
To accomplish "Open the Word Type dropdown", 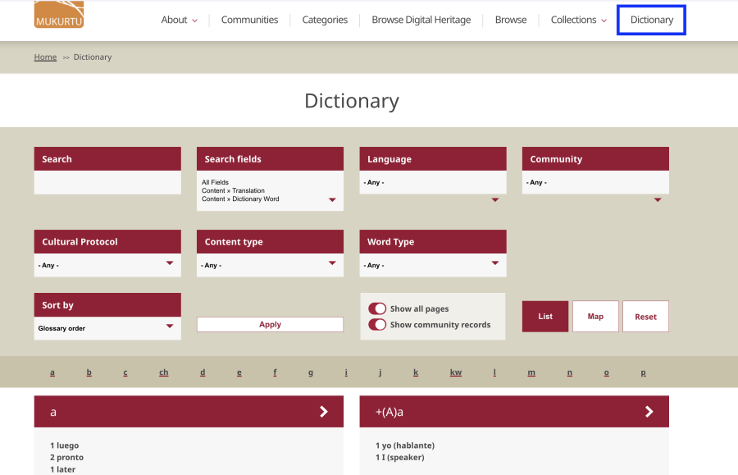I will coord(433,265).
